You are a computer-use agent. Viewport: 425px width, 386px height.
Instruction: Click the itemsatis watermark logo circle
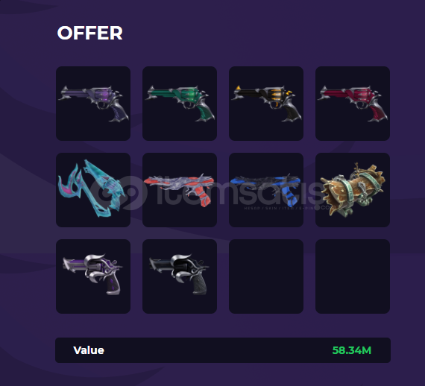click(119, 193)
